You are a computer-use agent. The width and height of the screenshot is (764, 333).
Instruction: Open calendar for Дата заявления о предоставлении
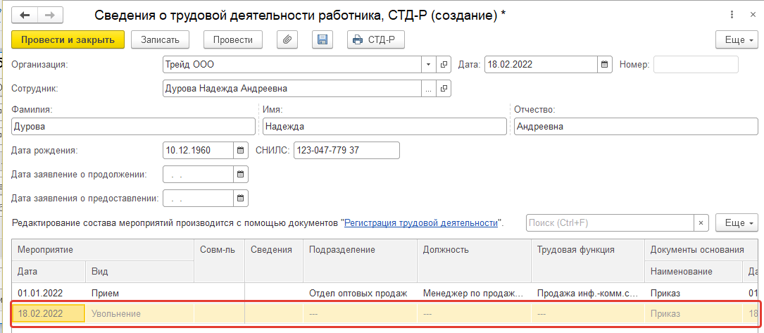240,199
